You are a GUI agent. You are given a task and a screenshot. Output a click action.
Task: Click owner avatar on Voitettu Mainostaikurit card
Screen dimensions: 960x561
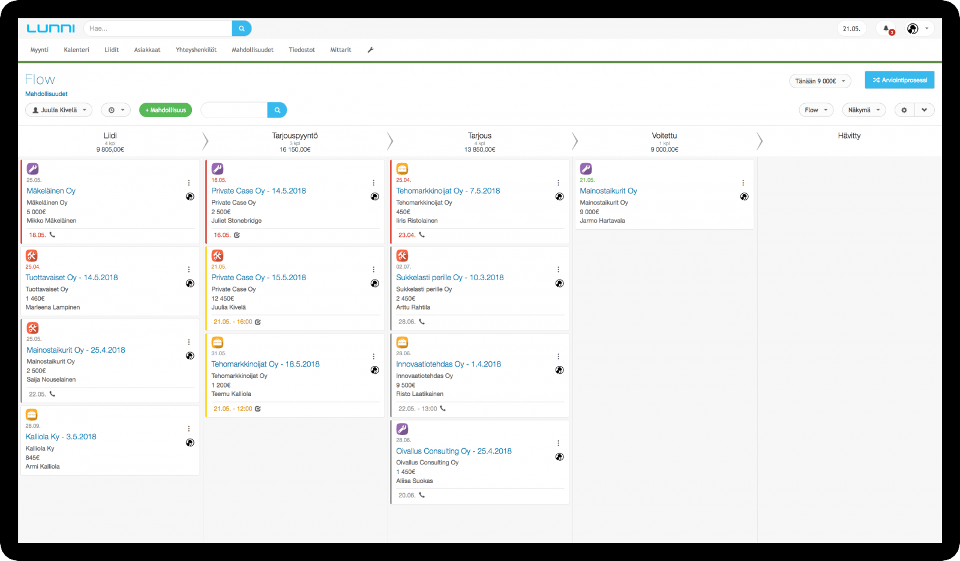(744, 196)
